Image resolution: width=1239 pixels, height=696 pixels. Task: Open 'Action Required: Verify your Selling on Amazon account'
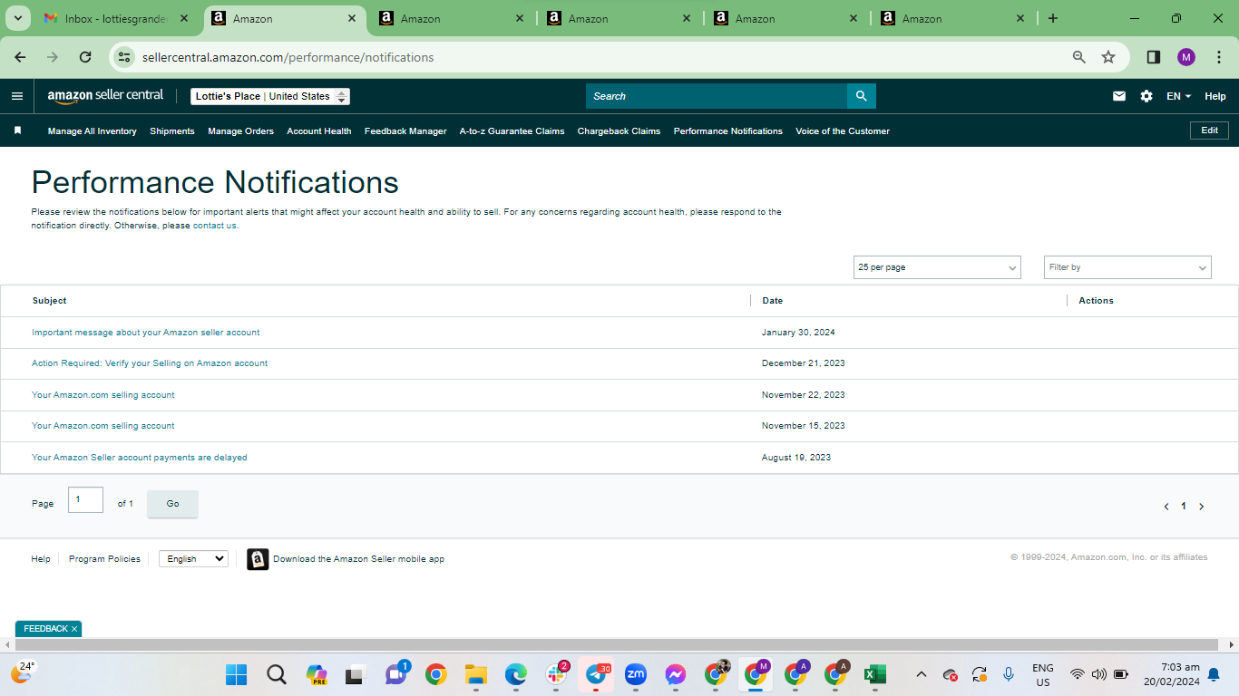150,363
